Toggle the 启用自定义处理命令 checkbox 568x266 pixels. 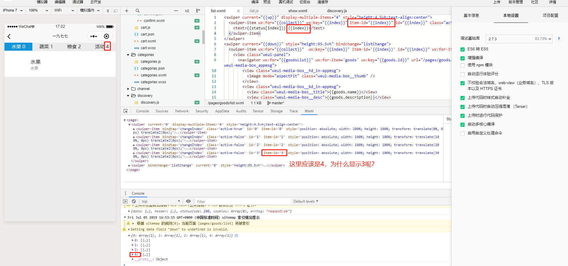(x=463, y=134)
